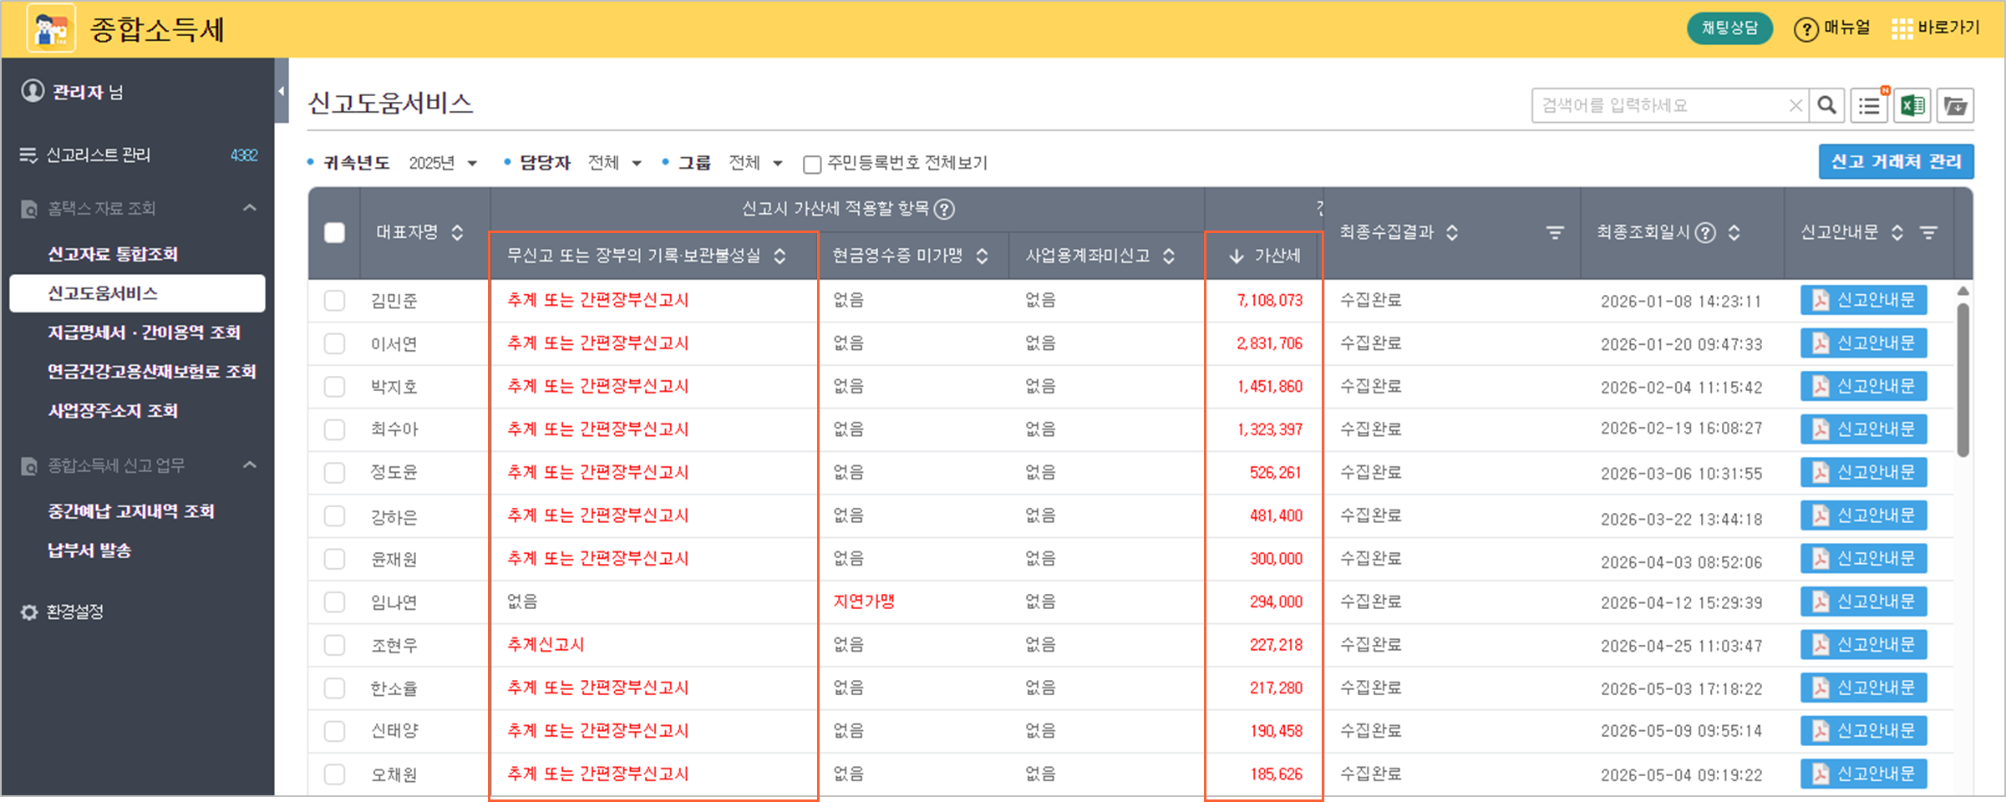Open the 바로가기 grid shortcut icon

[1902, 29]
